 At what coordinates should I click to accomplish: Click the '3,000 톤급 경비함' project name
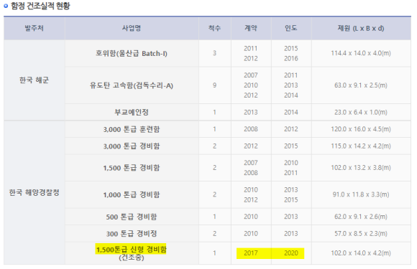(132, 146)
